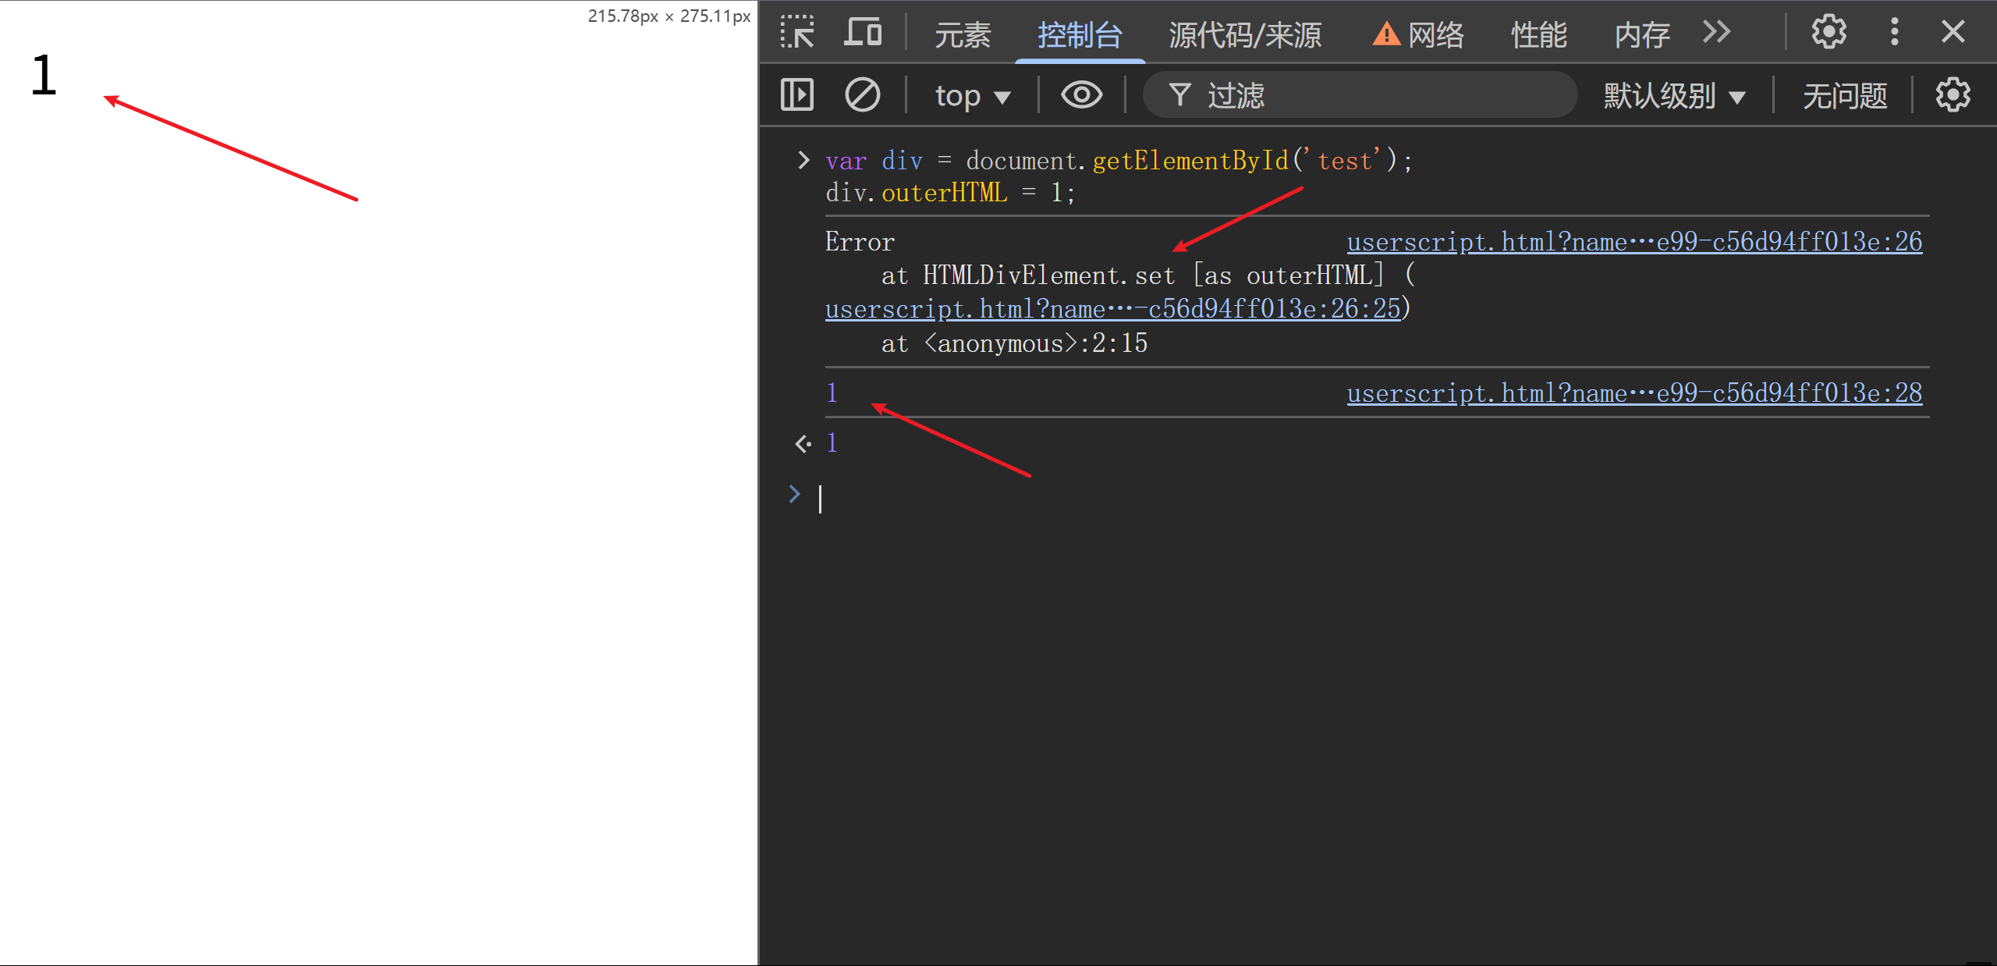Close DevTools with the X icon
The height and width of the screenshot is (966, 1997).
pos(1953,33)
